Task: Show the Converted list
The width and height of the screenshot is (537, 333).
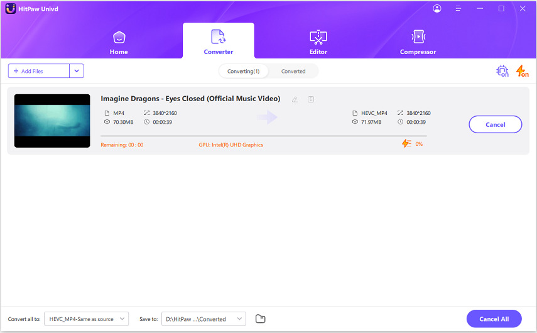Action: click(x=293, y=71)
